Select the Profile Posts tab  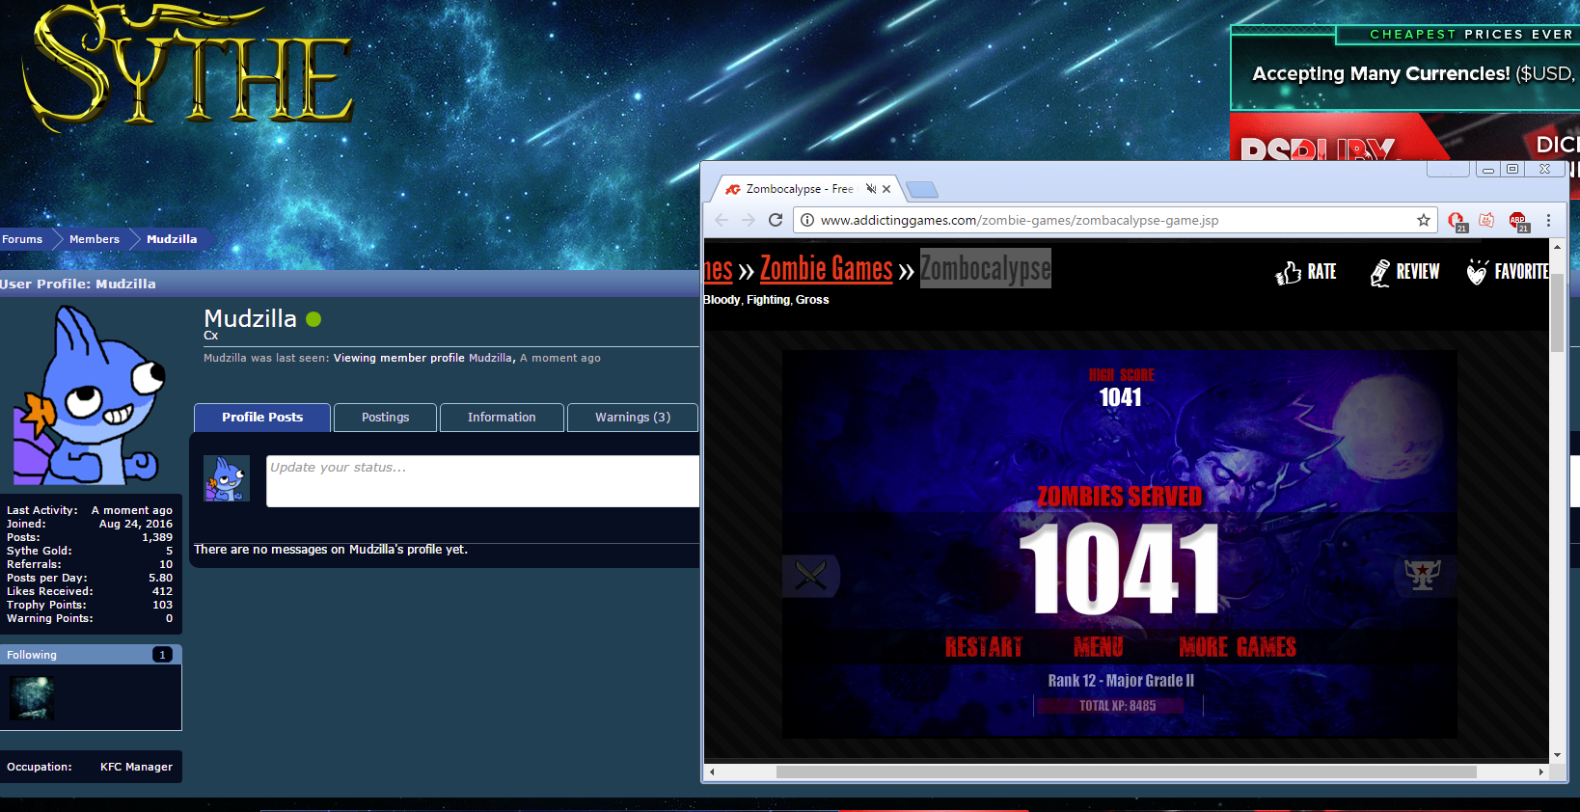tap(262, 418)
